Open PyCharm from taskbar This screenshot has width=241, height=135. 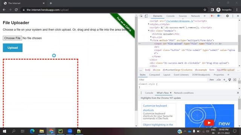60,131
